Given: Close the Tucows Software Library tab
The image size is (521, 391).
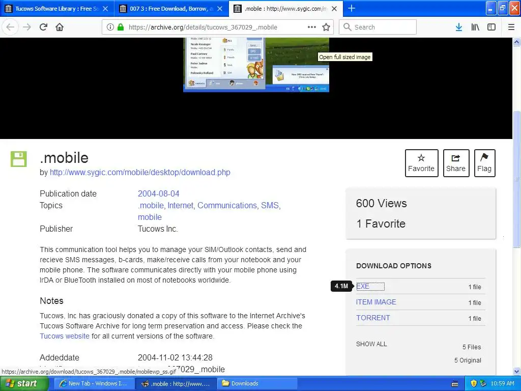Looking at the screenshot, I should coord(105,9).
